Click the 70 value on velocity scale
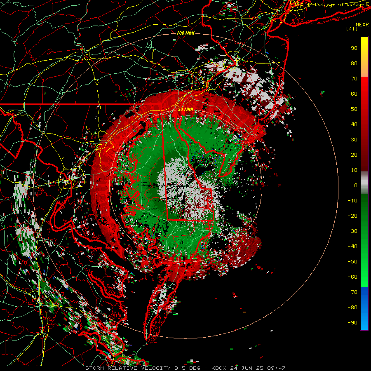The width and height of the screenshot is (371, 371). point(354,79)
